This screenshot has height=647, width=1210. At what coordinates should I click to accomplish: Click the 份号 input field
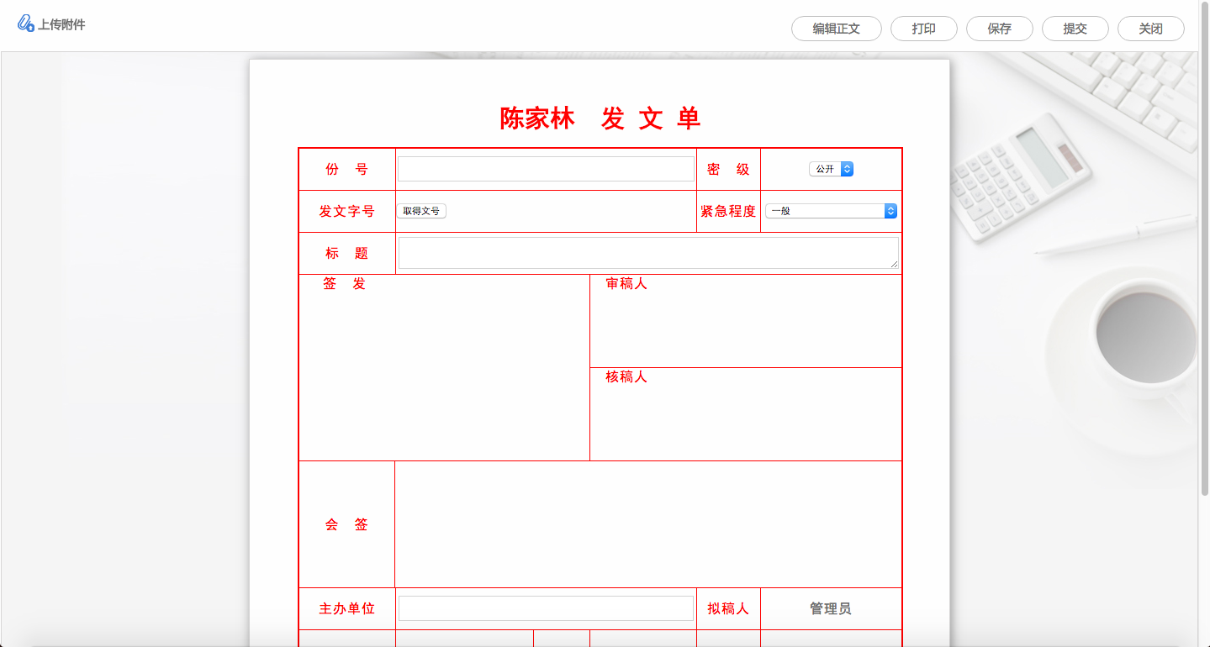(x=546, y=168)
